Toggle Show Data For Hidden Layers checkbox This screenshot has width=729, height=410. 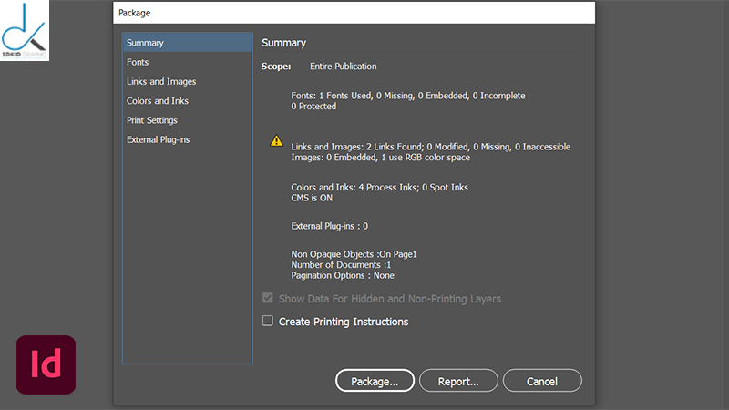(268, 298)
